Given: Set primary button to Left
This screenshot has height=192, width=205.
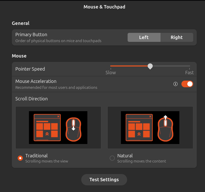Looking at the screenshot, I should click(144, 37).
